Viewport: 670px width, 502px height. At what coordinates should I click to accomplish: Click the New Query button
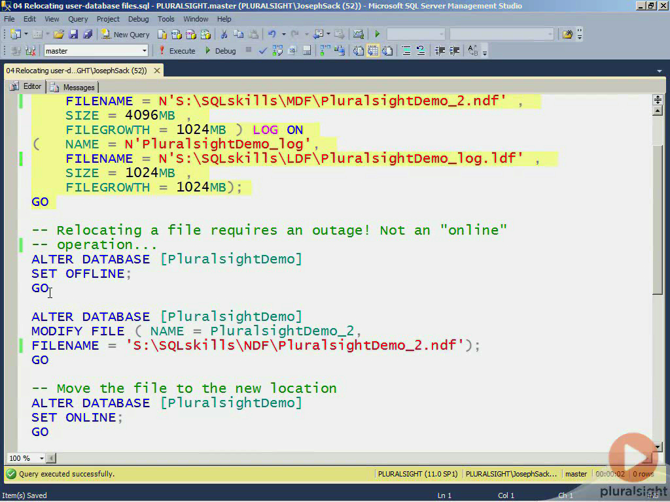[x=125, y=35]
